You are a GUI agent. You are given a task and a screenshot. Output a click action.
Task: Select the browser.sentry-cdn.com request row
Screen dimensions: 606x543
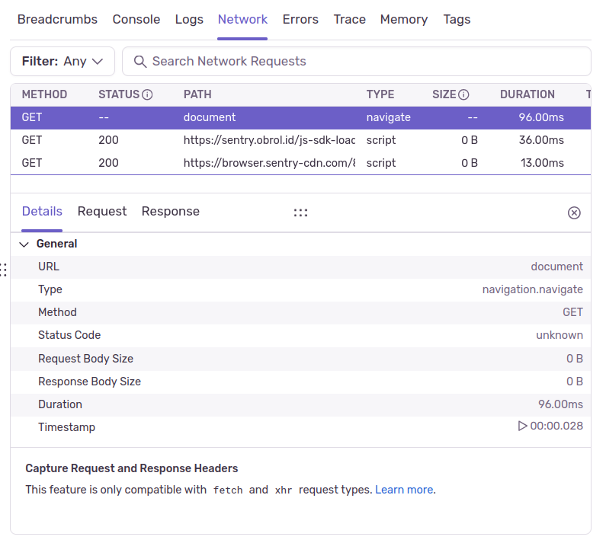click(x=269, y=163)
